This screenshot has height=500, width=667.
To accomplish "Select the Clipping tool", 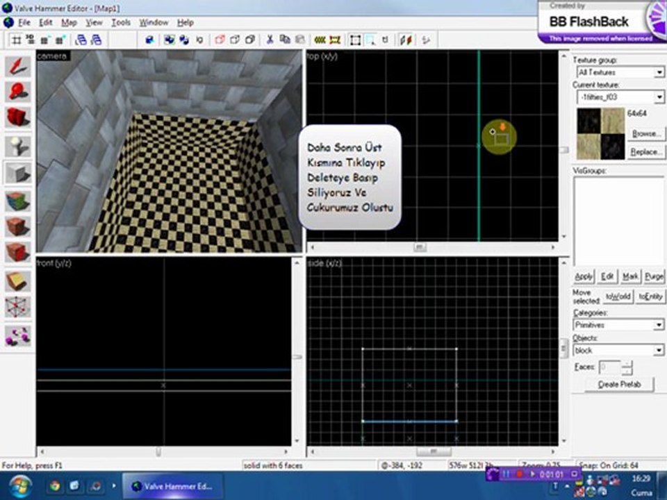I will [17, 281].
